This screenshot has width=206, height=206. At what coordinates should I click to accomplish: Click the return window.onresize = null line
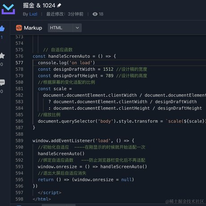click(x=86, y=180)
